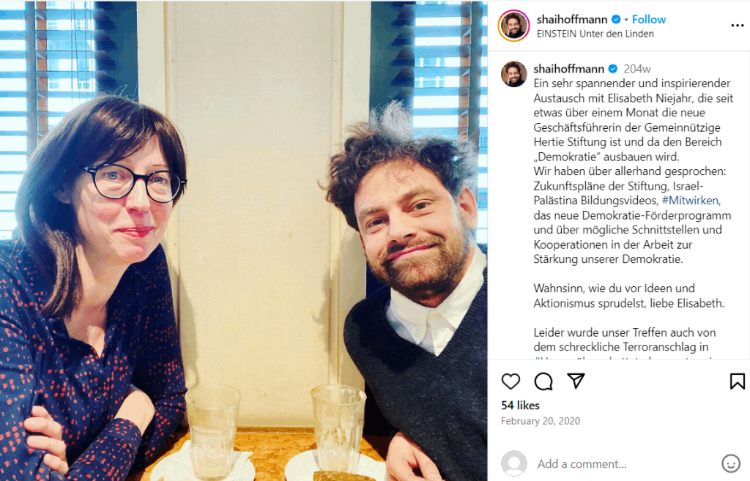Open comments with the speech bubble icon
This screenshot has height=481, width=750.
543,381
